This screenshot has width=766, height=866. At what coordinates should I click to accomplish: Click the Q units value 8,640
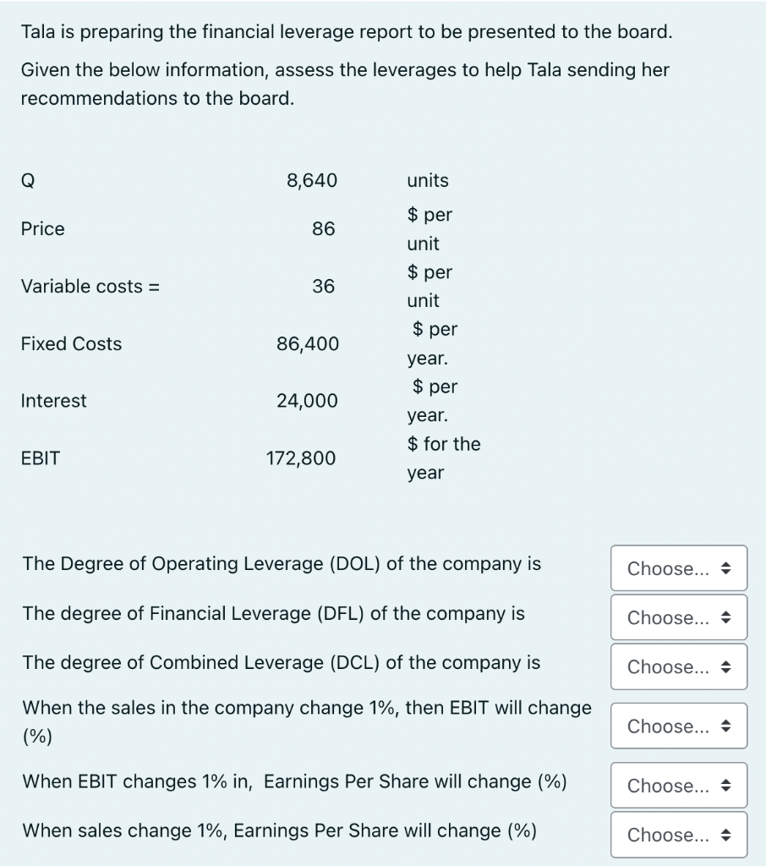tap(313, 180)
